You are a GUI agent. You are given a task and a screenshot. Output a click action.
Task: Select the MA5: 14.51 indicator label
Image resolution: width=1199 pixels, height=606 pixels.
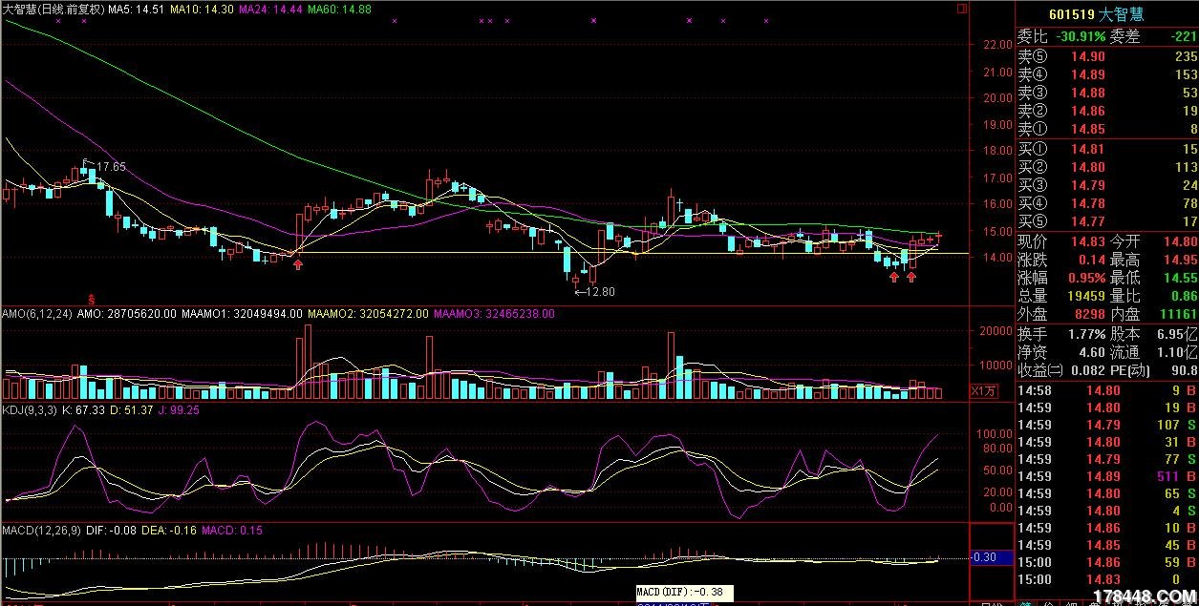coord(138,9)
